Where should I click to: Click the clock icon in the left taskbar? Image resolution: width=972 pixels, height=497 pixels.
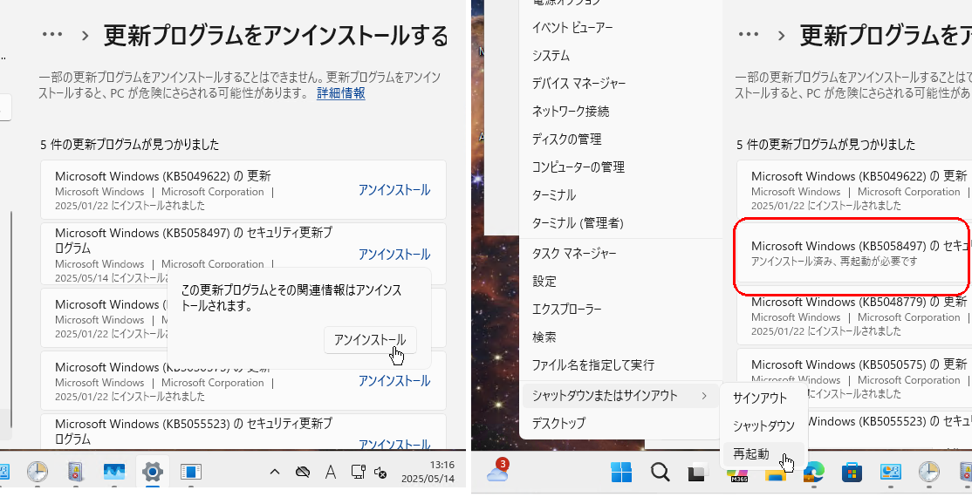(38, 473)
